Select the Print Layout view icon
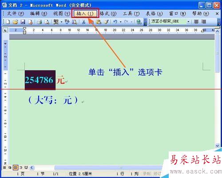Screen dimensions: 222x178 point(16,167)
